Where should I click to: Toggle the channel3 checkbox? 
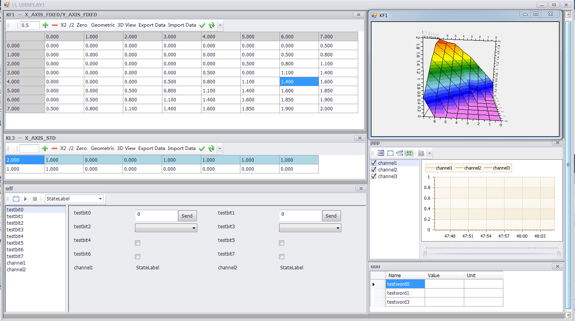click(x=374, y=177)
